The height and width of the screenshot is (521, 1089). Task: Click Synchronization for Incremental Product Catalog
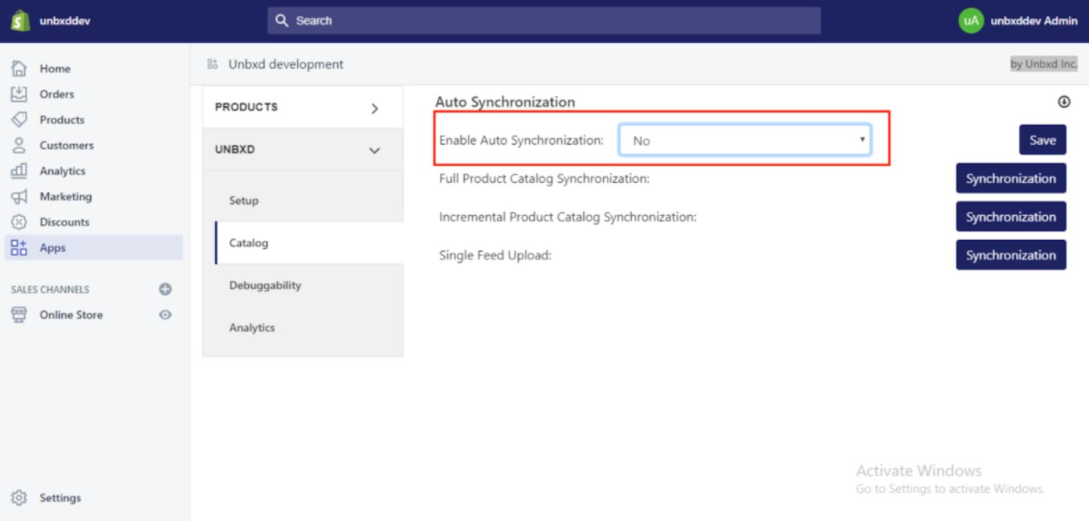point(1011,217)
